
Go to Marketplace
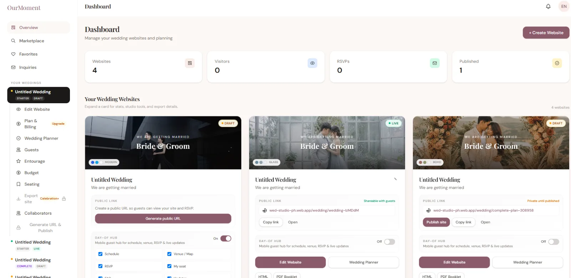click(x=39, y=41)
